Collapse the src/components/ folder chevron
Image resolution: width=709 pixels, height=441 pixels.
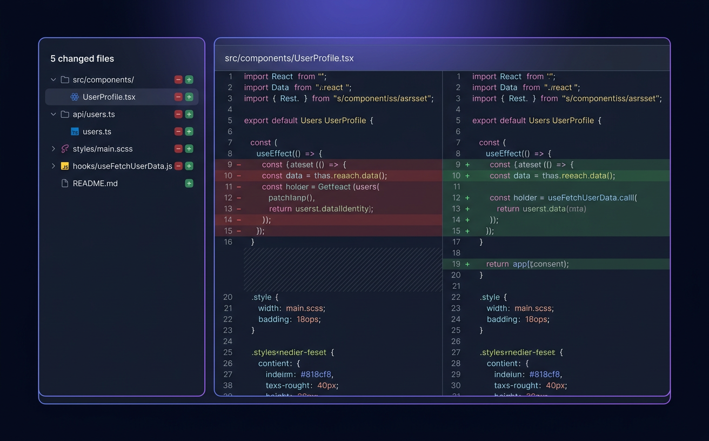53,80
